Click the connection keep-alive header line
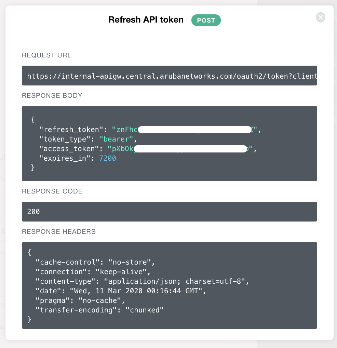337x348 pixels. [93, 272]
